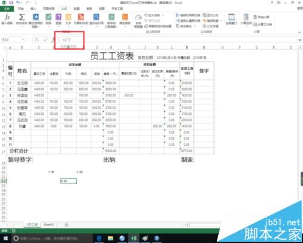Click the 制表 label cell
Viewport: 303px width, 243px height.
[188, 160]
